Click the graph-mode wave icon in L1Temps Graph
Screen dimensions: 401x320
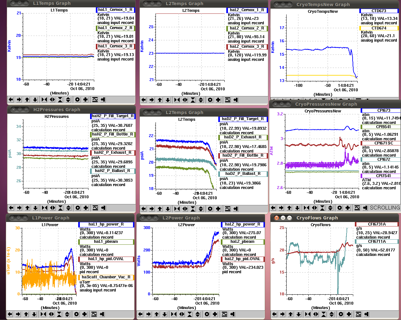pos(95,100)
